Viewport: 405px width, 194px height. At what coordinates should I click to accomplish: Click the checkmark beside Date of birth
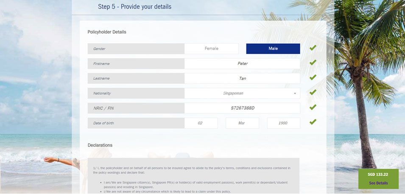pyautogui.click(x=313, y=122)
